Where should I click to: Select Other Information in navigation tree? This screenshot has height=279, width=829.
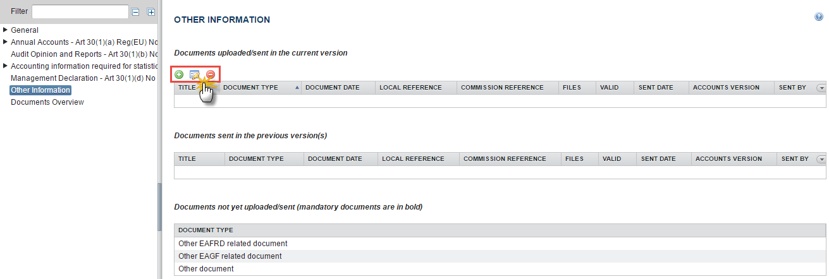pos(40,90)
